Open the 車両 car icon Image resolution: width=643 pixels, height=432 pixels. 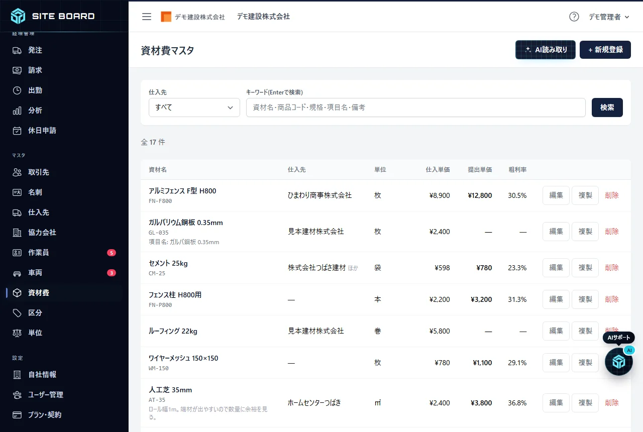[x=17, y=273]
